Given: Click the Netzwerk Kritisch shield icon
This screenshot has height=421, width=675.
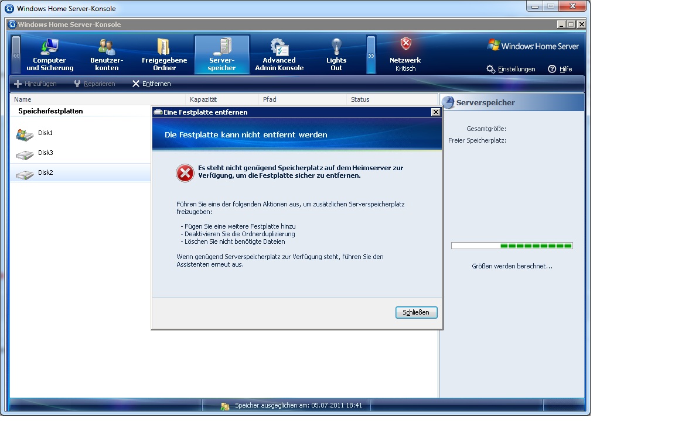Looking at the screenshot, I should (x=405, y=43).
